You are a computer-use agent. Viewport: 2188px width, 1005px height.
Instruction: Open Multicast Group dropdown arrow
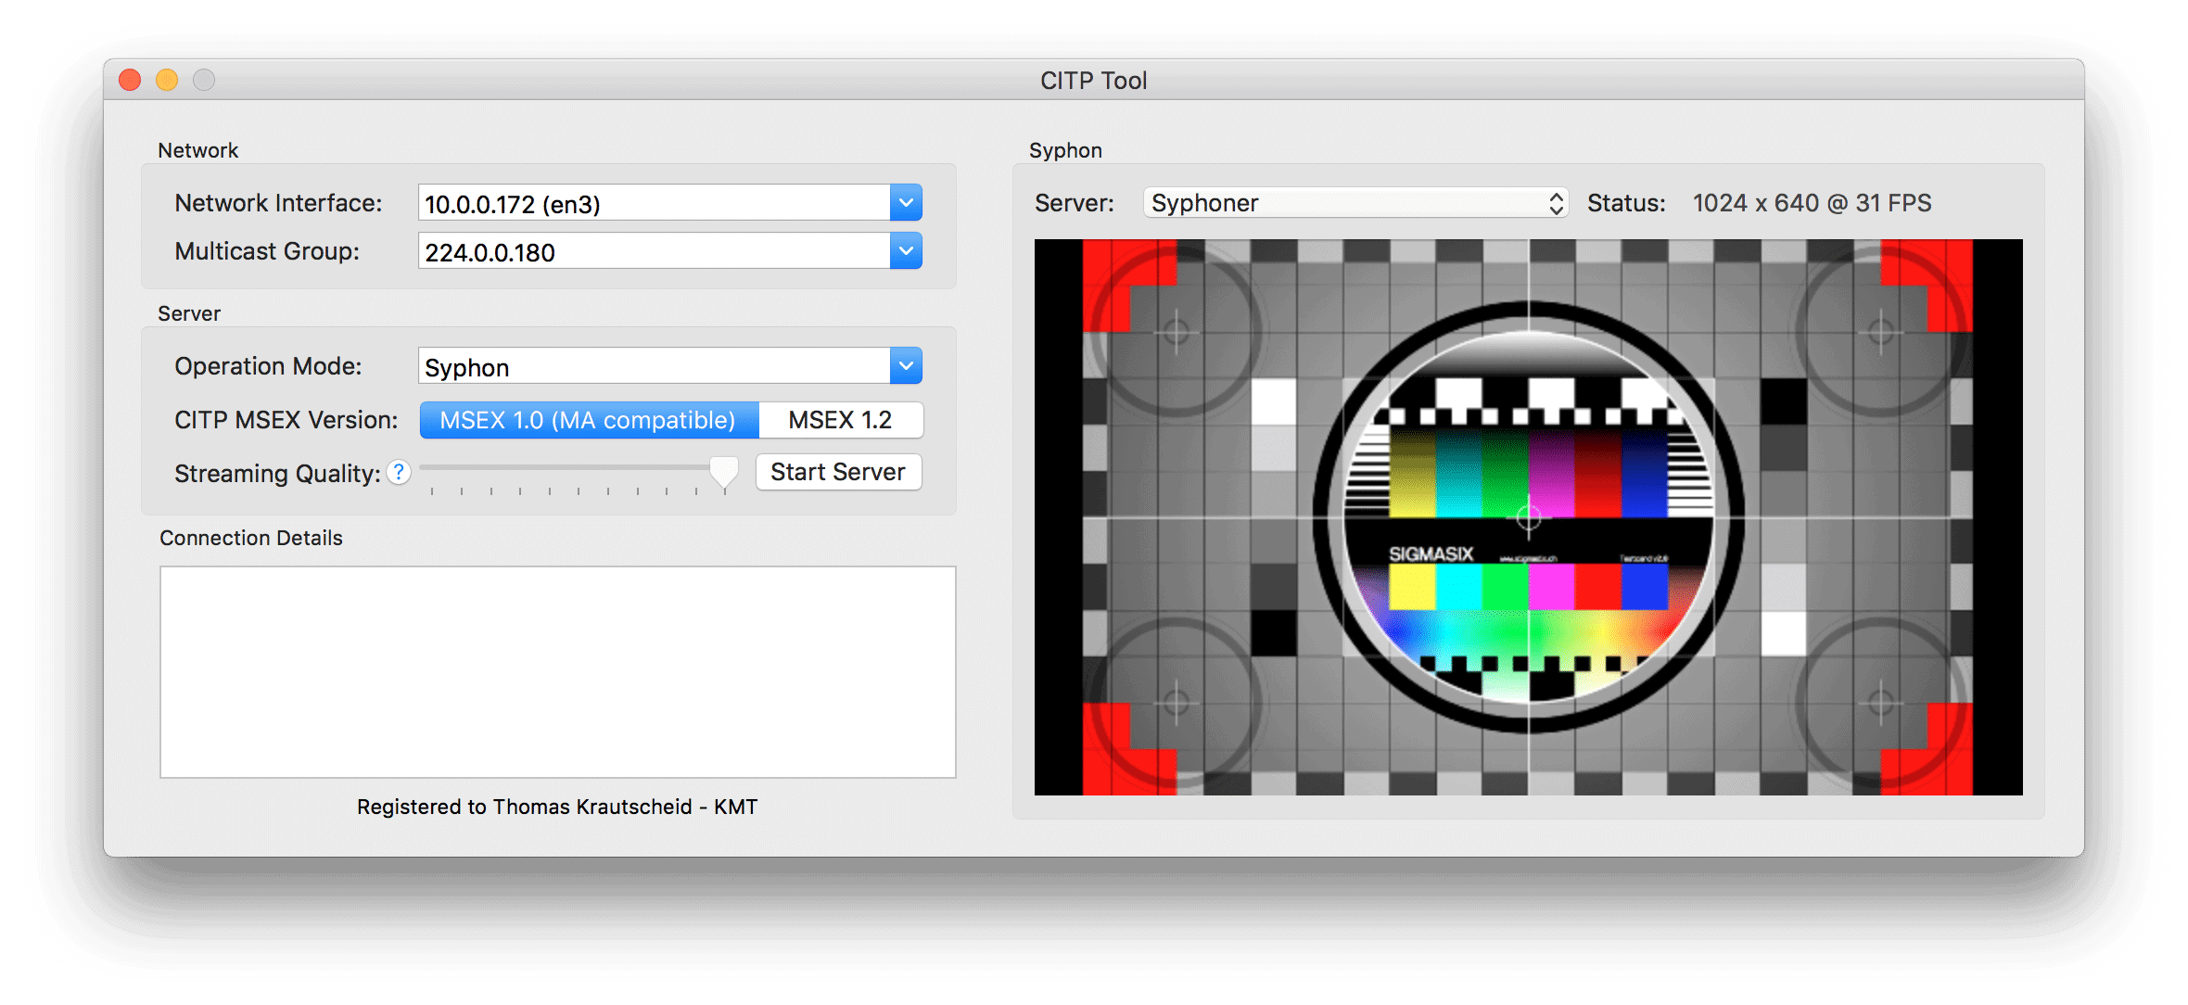pyautogui.click(x=906, y=251)
